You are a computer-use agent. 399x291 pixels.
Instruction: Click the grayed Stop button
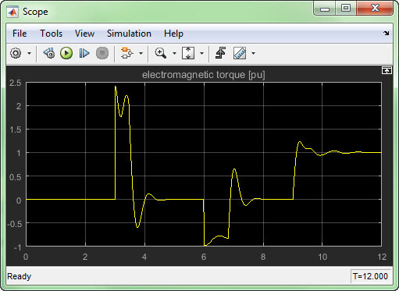pos(102,53)
